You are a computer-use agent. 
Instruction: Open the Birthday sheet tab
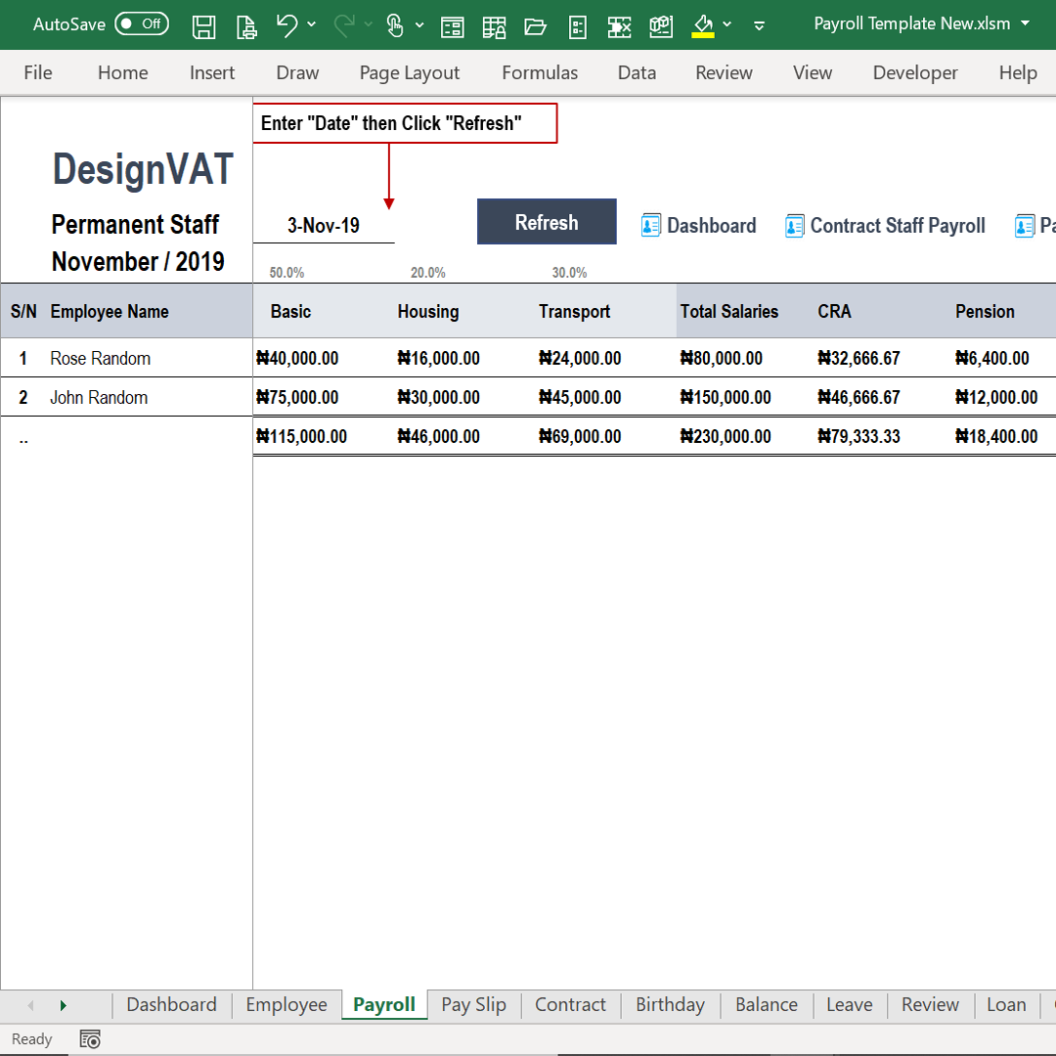pyautogui.click(x=670, y=1004)
